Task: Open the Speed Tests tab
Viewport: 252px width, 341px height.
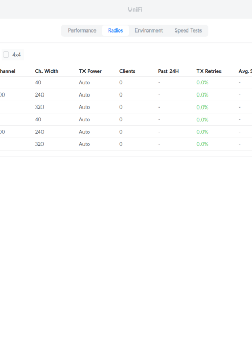Action: (188, 30)
